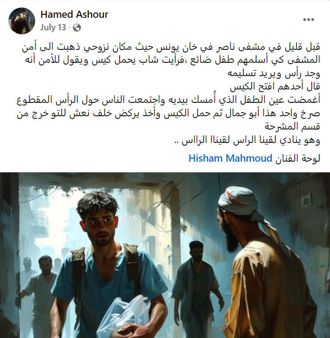This screenshot has height=338, width=330.
Task: Visit the tagged Hisham Mahmoud profile
Action: [x=230, y=158]
